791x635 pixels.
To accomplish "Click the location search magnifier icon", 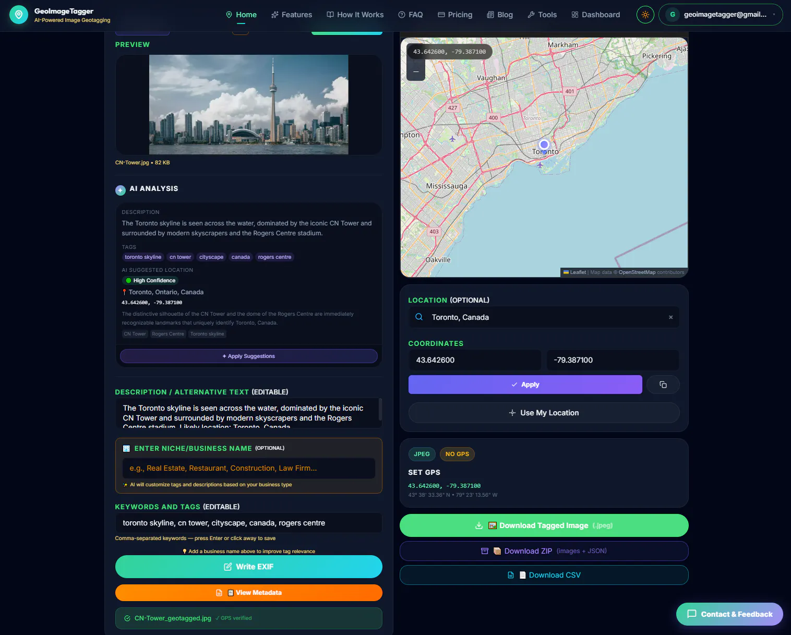I will pos(419,317).
